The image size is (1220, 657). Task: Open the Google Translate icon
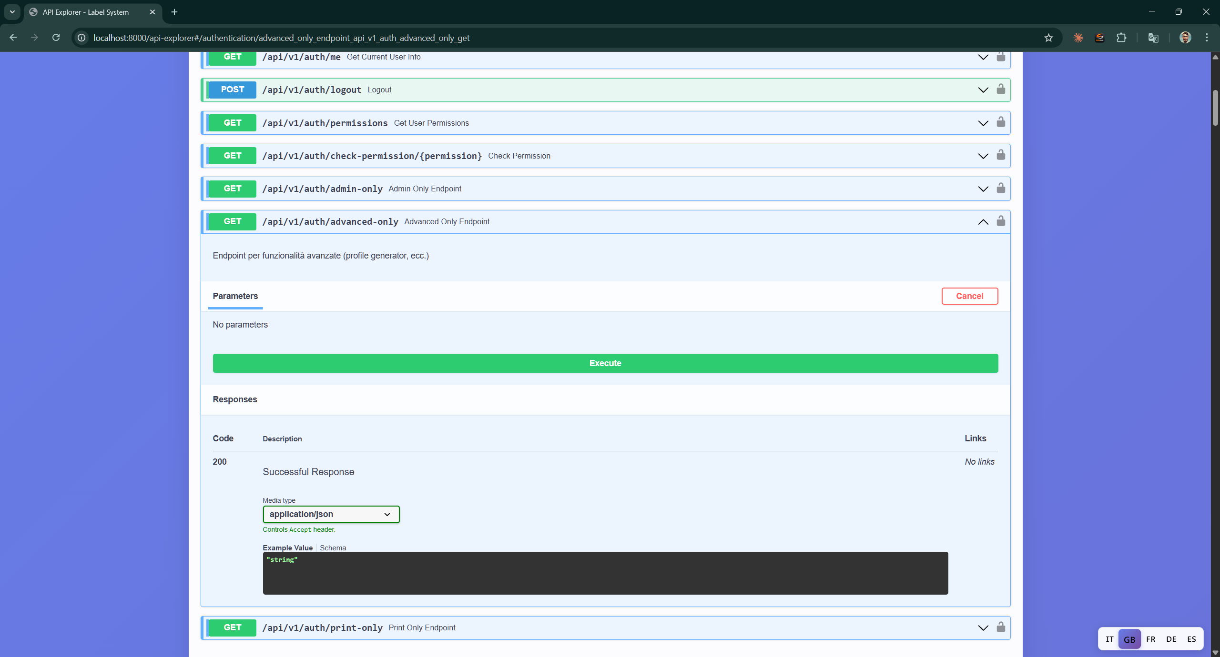[x=1153, y=38]
